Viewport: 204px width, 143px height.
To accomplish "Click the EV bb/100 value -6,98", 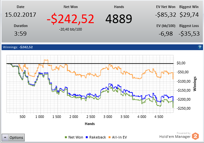I will [166, 34].
